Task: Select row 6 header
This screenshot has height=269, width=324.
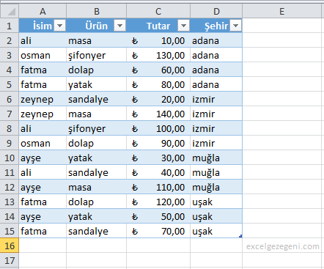Action: tap(10, 99)
